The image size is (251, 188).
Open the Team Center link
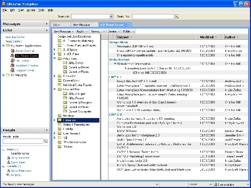[x=14, y=41]
